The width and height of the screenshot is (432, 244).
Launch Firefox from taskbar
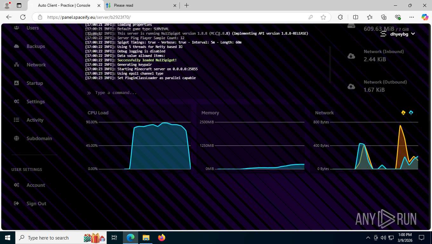click(x=162, y=238)
